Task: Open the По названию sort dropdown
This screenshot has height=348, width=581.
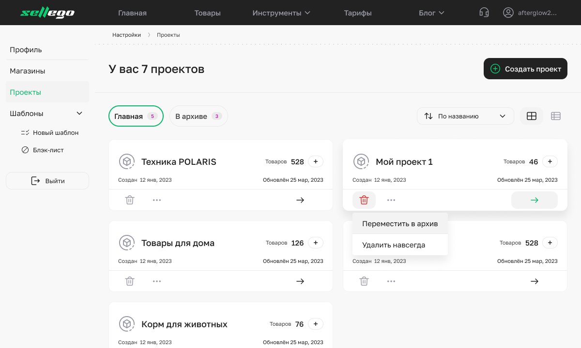Action: coord(465,116)
